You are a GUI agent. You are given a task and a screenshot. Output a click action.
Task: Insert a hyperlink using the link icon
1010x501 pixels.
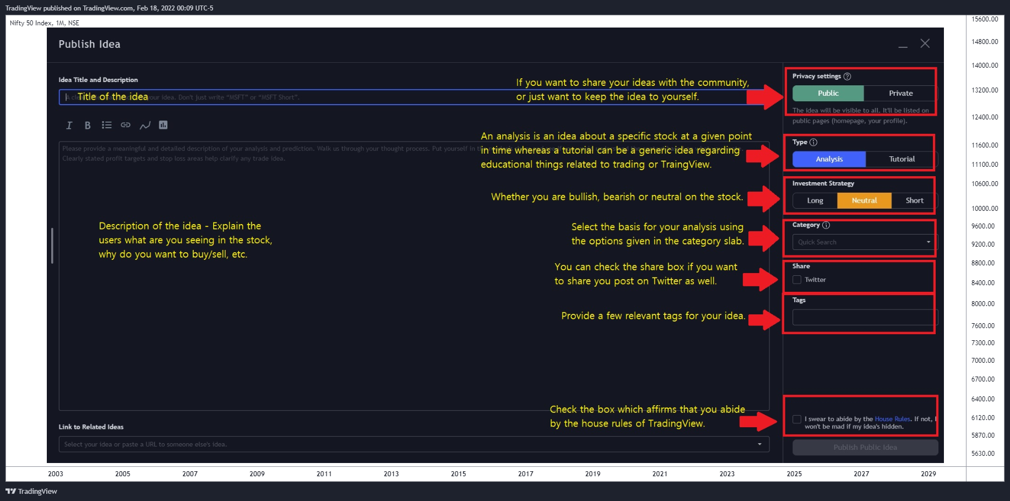[x=126, y=126]
